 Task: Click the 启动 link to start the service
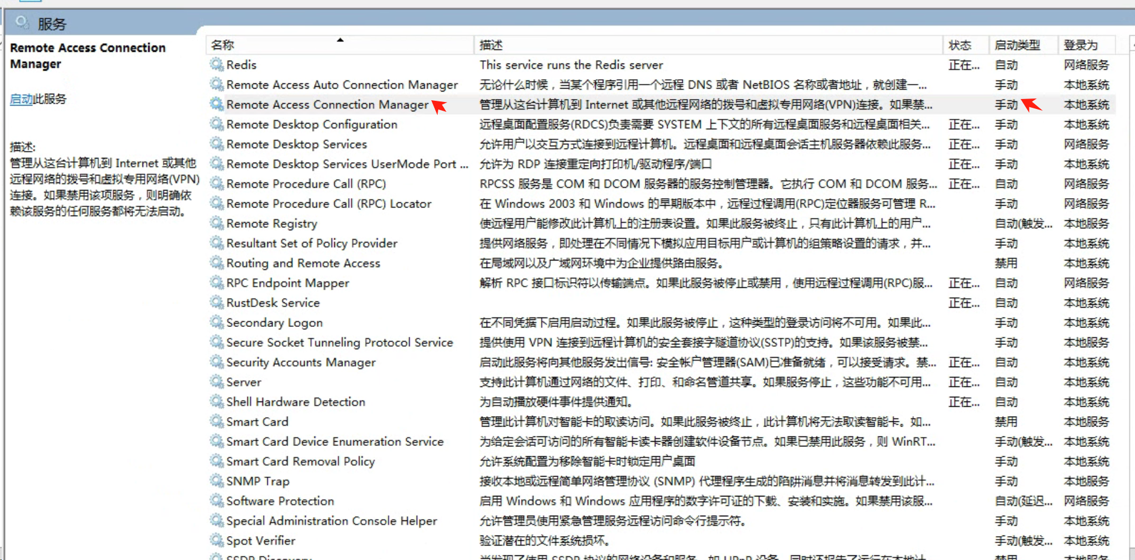(x=21, y=99)
